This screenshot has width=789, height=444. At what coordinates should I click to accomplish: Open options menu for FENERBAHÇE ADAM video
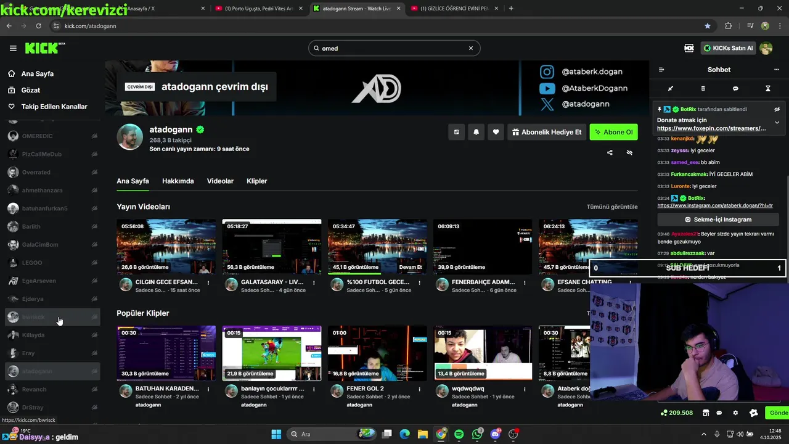point(525,282)
